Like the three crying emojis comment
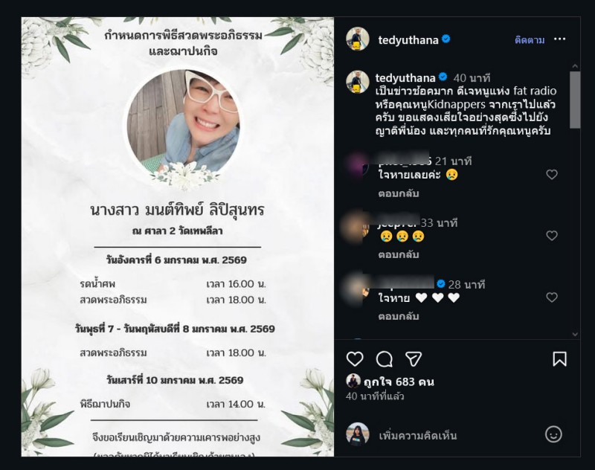 tap(552, 236)
